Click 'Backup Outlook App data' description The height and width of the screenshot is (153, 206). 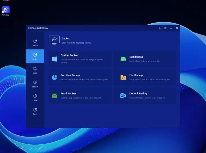148,98
